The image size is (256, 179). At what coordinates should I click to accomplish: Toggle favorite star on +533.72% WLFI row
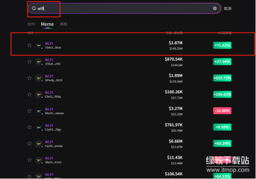click(30, 78)
